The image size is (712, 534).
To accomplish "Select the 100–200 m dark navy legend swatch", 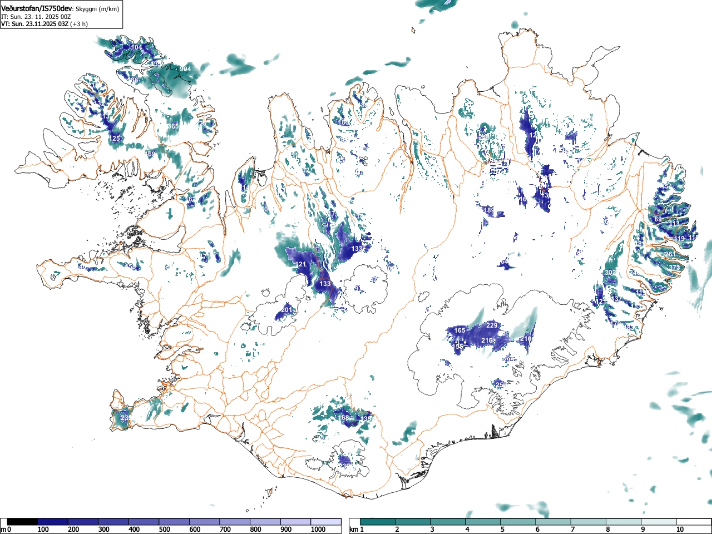I will pos(53,522).
